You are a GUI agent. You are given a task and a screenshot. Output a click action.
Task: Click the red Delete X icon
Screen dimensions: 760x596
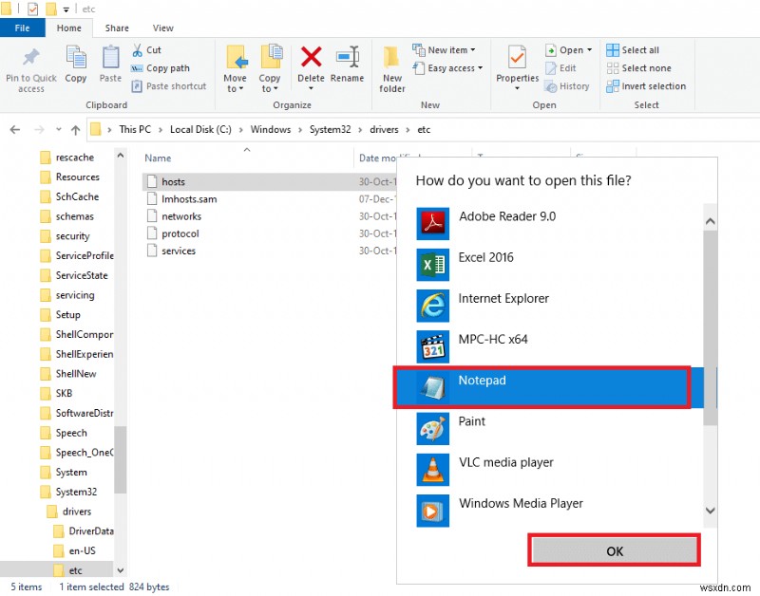tap(311, 57)
